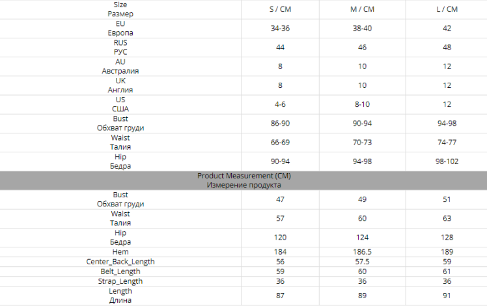Screen dimensions: 487x306
Task: Click the L / CM column header
Action: (x=446, y=9)
